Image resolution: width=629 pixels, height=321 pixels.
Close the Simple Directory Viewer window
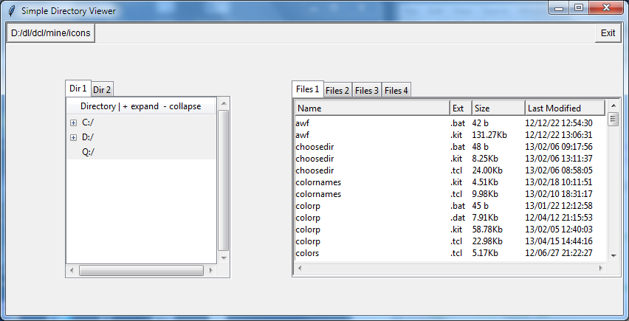[607, 7]
